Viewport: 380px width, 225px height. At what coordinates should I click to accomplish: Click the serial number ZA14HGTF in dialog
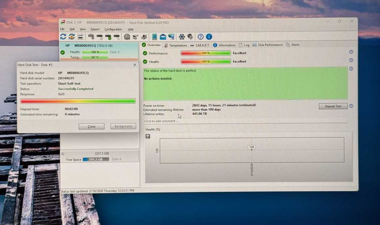pos(66,78)
